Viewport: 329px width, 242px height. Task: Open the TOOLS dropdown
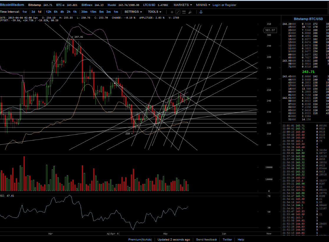[x=155, y=12]
